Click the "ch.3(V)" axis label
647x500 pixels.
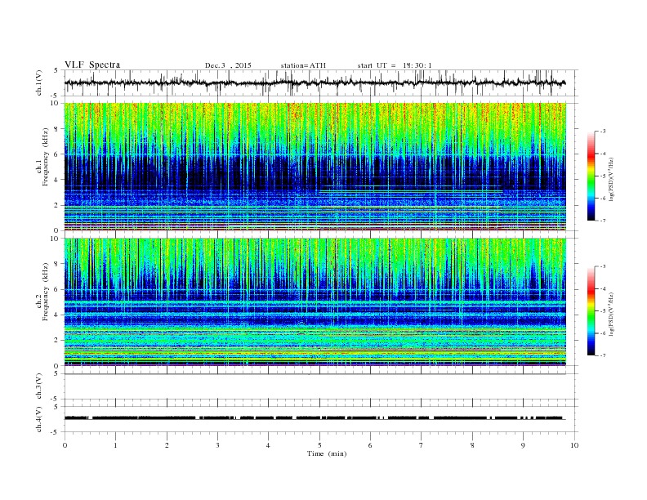(x=39, y=386)
